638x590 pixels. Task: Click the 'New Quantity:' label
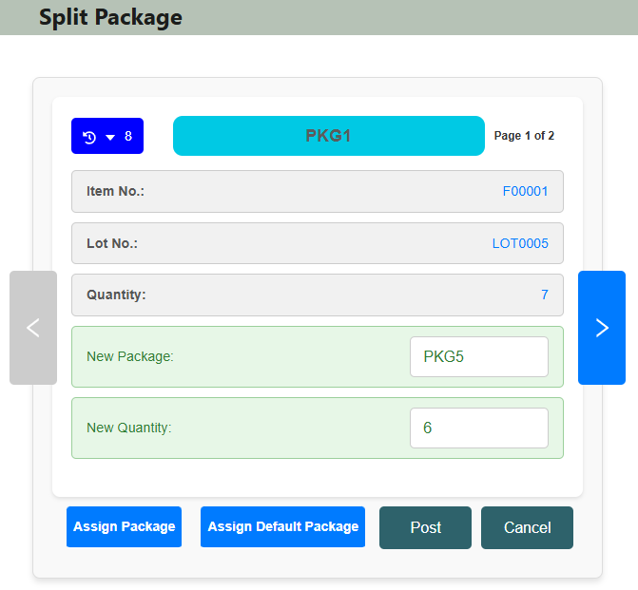(x=129, y=428)
